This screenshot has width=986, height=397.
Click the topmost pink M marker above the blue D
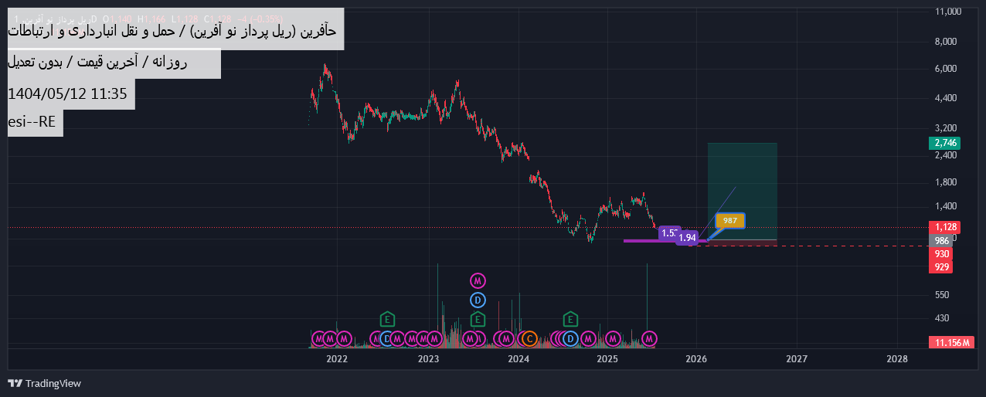pos(478,280)
